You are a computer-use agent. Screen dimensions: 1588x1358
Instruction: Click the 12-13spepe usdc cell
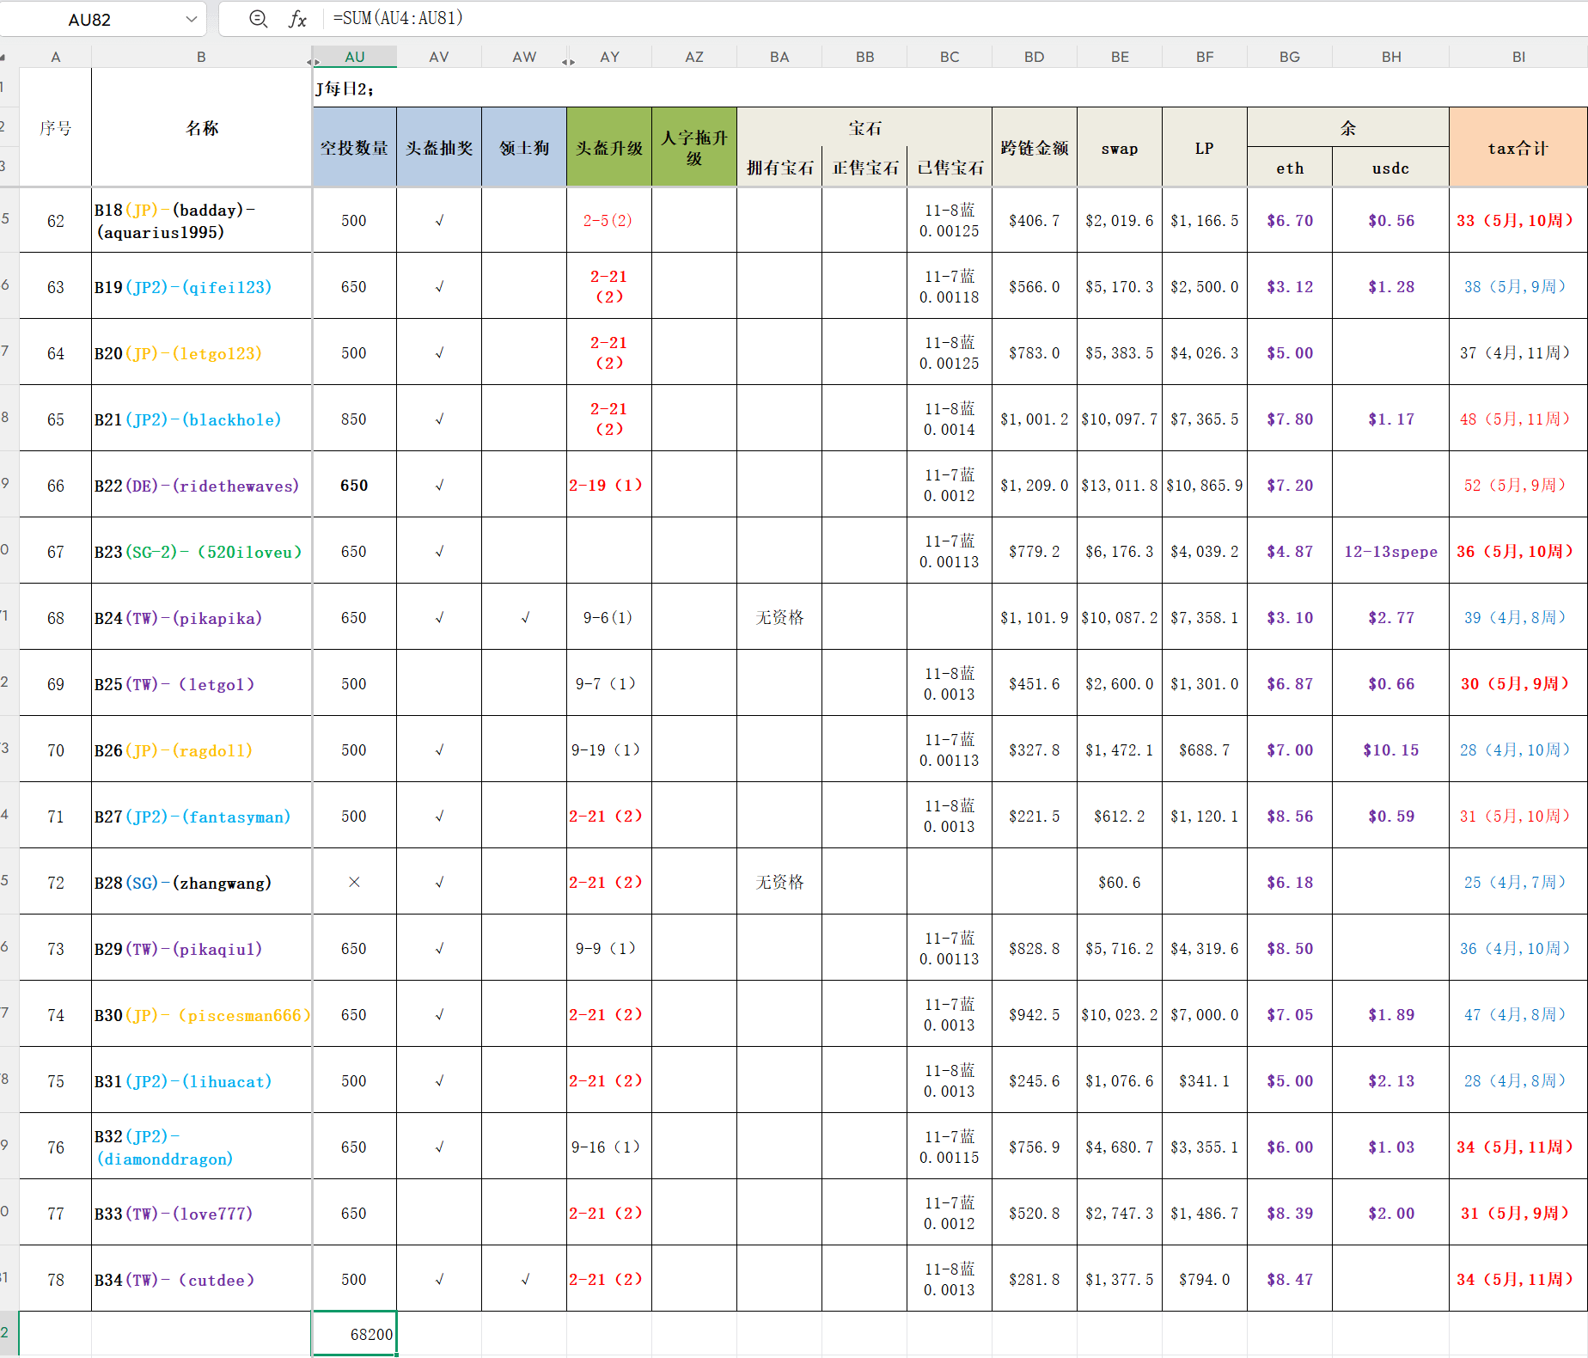point(1390,552)
